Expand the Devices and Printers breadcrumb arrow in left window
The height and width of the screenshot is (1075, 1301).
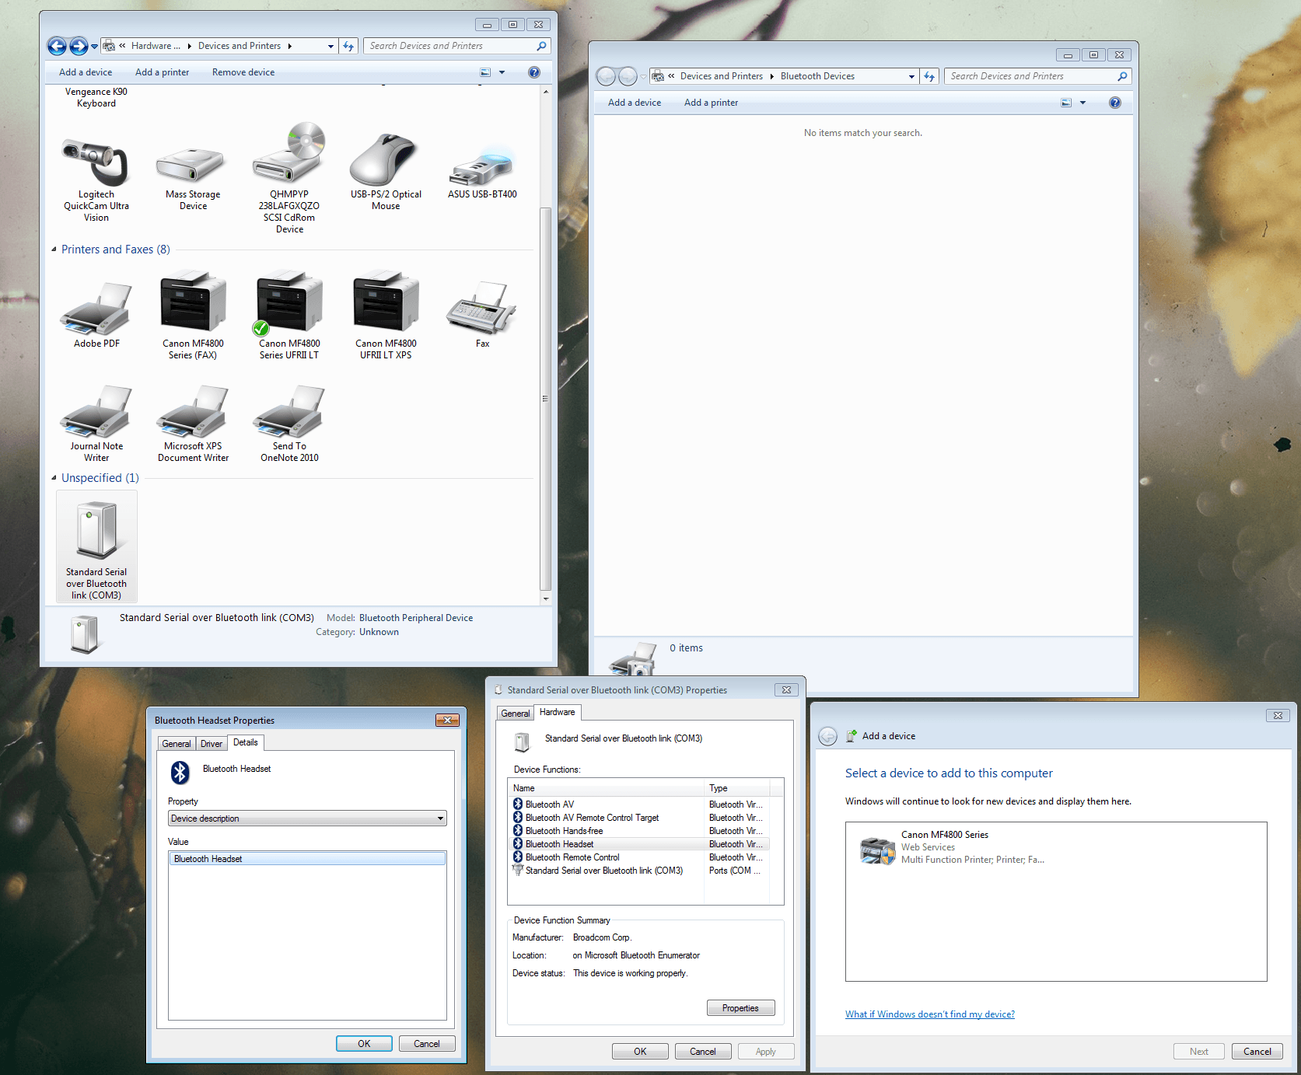click(x=289, y=47)
